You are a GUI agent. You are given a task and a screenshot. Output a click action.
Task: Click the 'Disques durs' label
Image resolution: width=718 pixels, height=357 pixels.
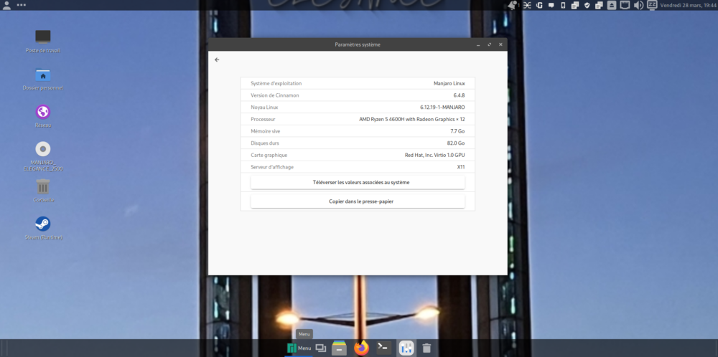pyautogui.click(x=265, y=143)
